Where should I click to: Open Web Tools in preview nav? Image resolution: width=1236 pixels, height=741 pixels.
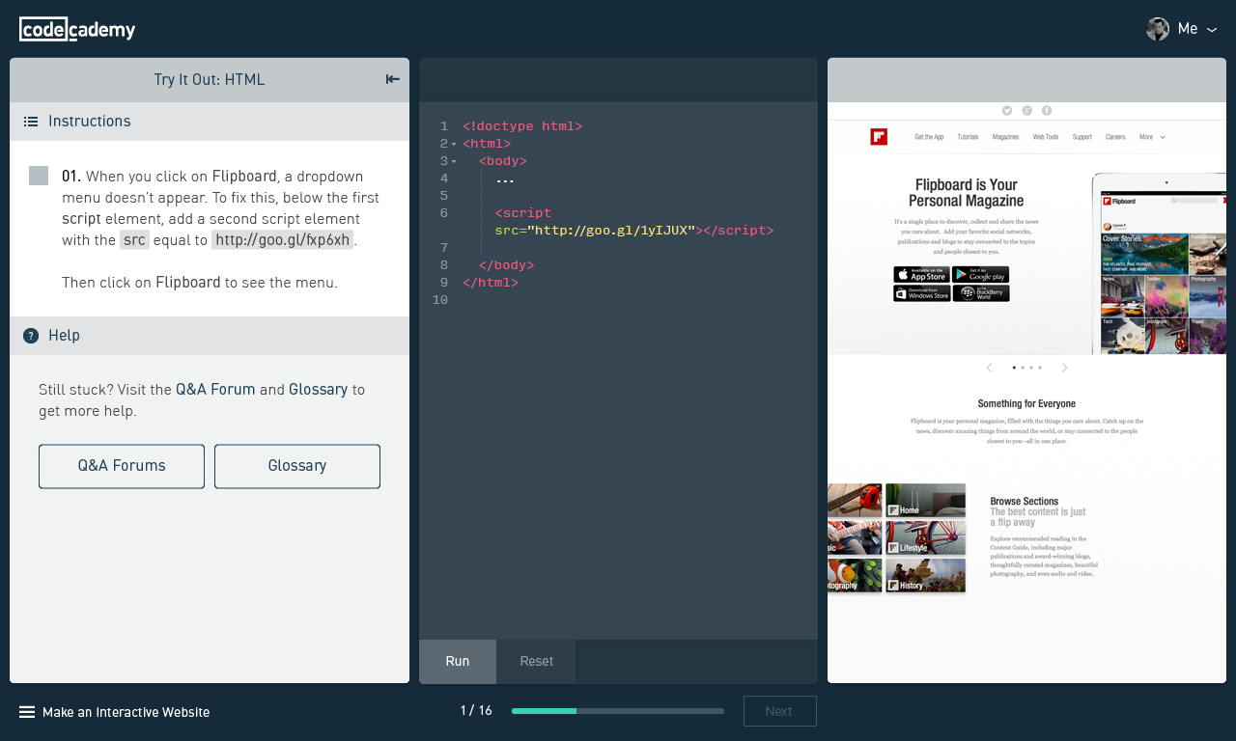(1046, 137)
